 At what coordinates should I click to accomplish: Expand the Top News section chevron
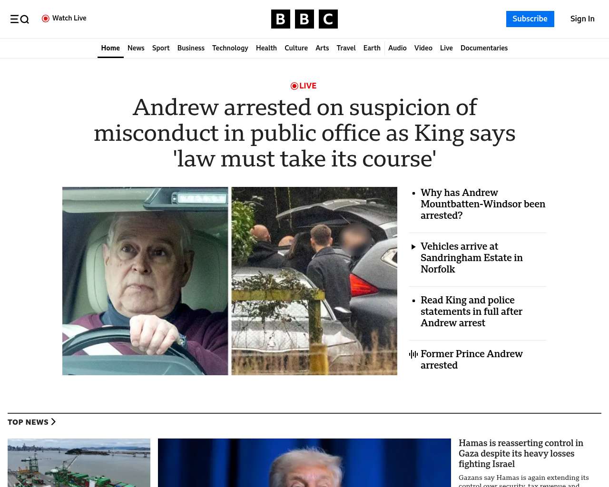[x=53, y=422]
